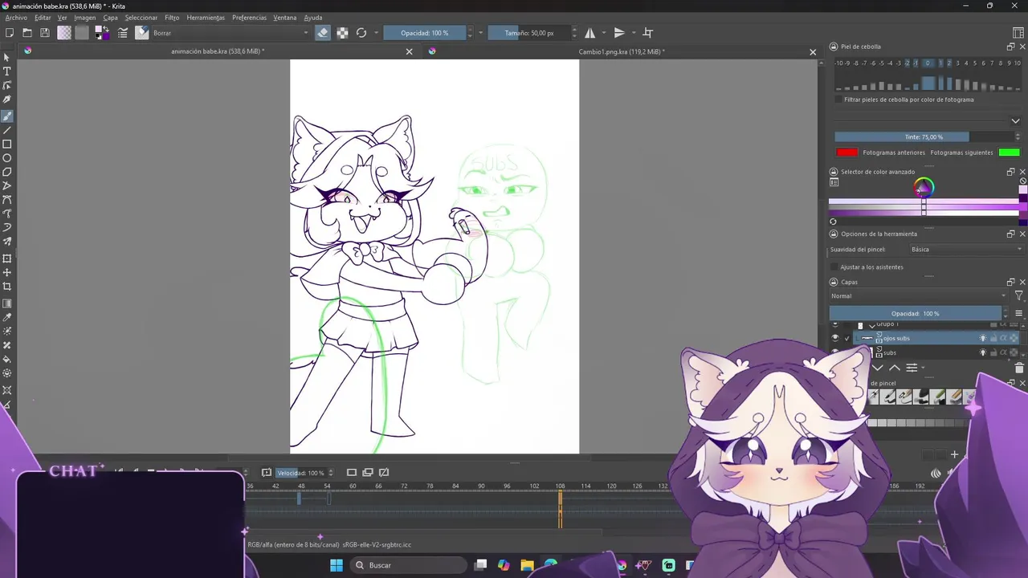
Task: Select the Ellipse tool
Action: (7, 158)
